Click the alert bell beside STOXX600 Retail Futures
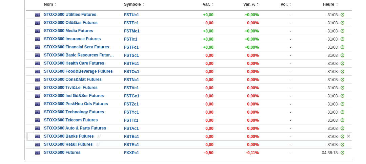Image resolution: width=366 pixels, height=164 pixels. pos(98,144)
